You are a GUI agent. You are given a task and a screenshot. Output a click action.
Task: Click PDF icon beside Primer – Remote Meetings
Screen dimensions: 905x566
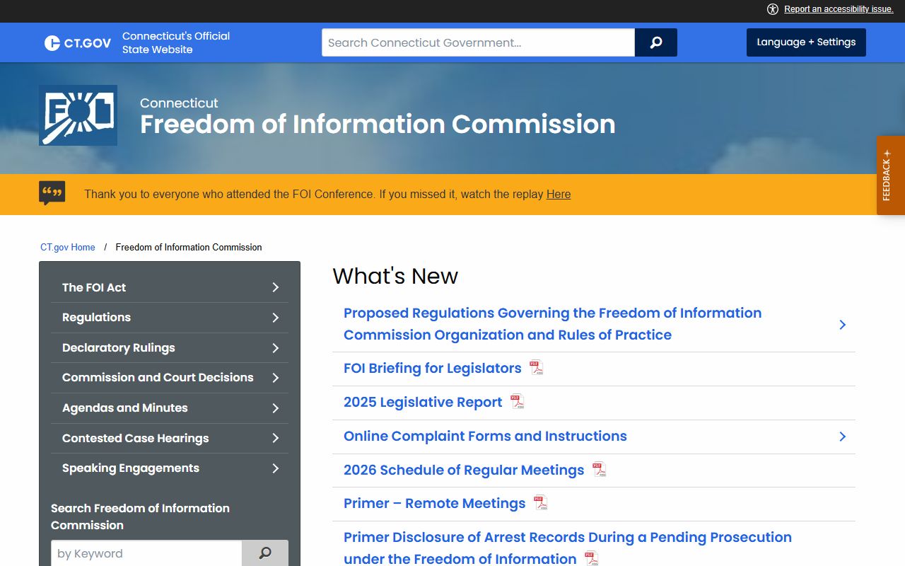coord(541,503)
